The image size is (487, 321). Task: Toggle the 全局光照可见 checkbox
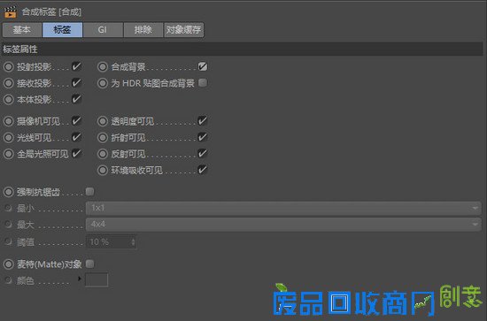click(76, 154)
